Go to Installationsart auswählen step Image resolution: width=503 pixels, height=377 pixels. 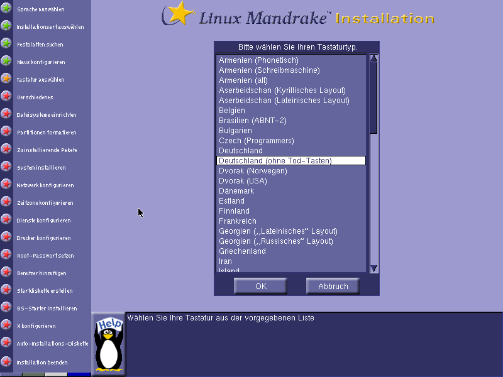pos(50,27)
